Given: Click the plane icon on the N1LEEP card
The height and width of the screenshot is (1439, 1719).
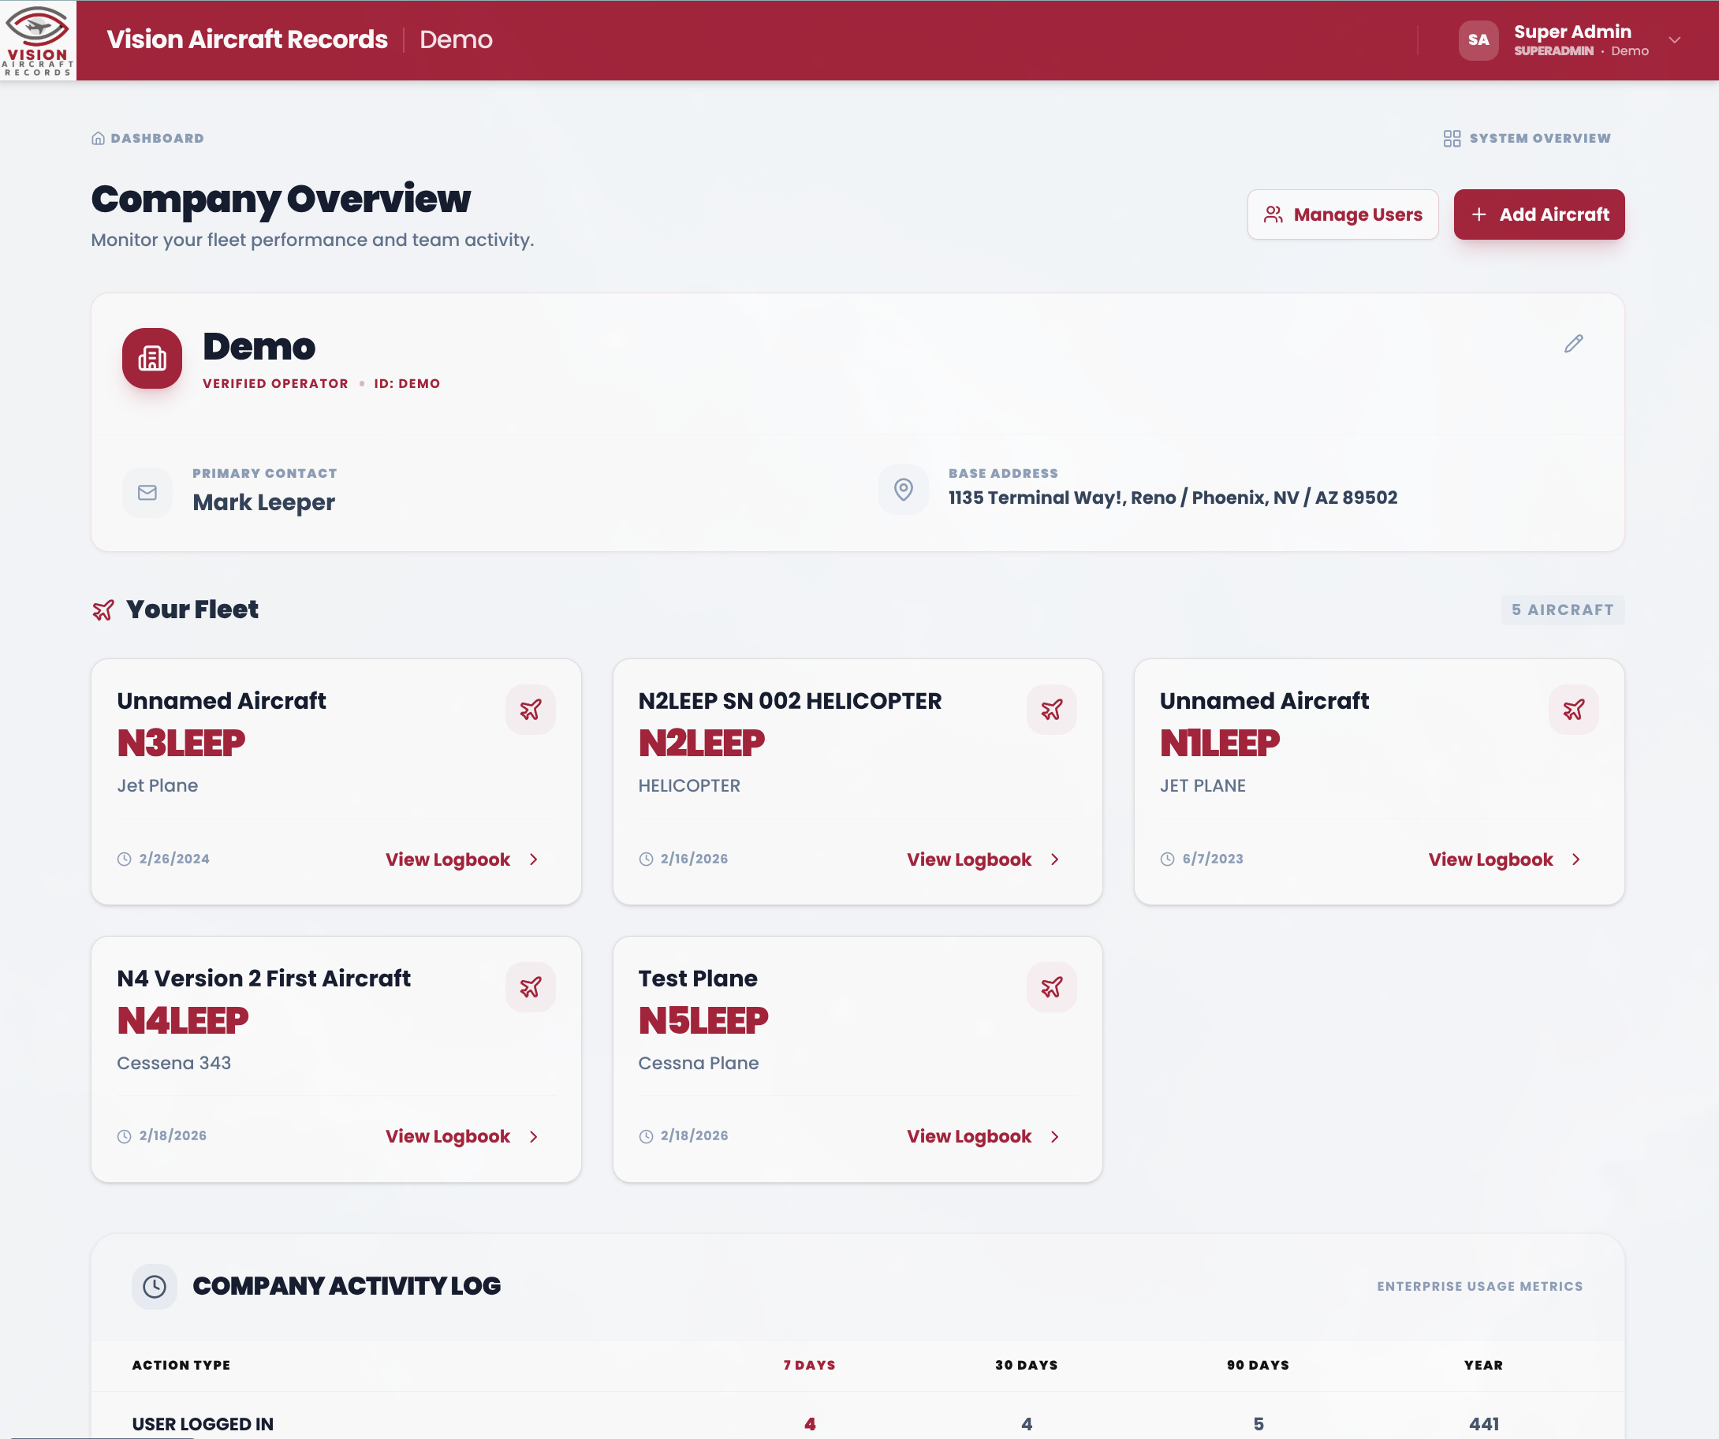Looking at the screenshot, I should 1572,709.
